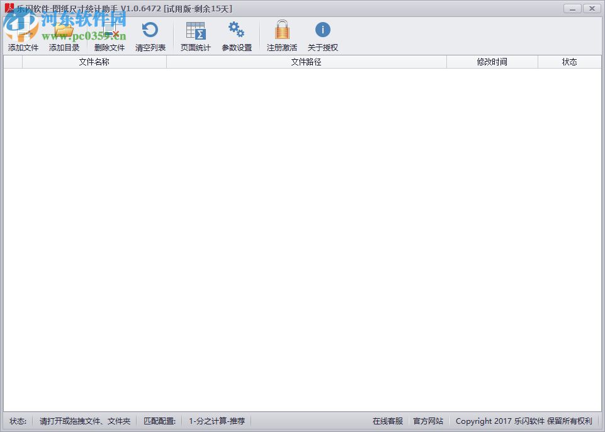Minimize the 图纸尺寸统计助手 window
605x432 pixels.
pyautogui.click(x=572, y=8)
